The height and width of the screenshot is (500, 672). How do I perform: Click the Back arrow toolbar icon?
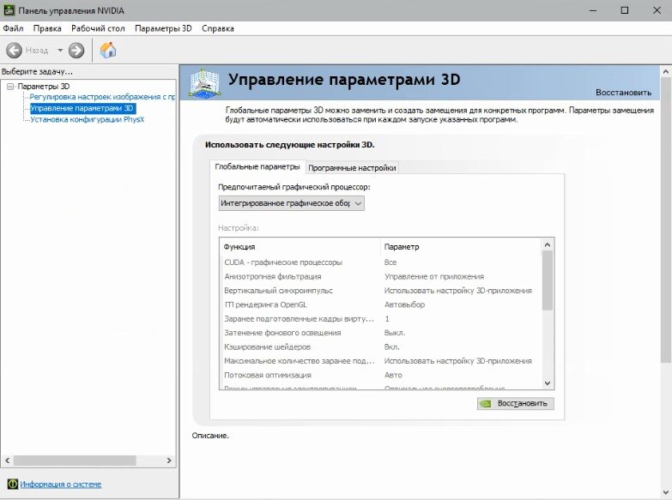(14, 50)
